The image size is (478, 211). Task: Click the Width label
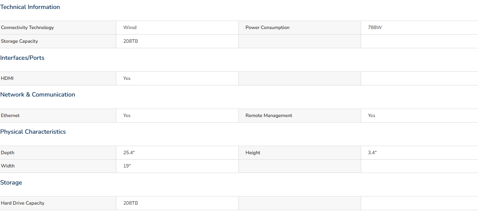coord(8,166)
